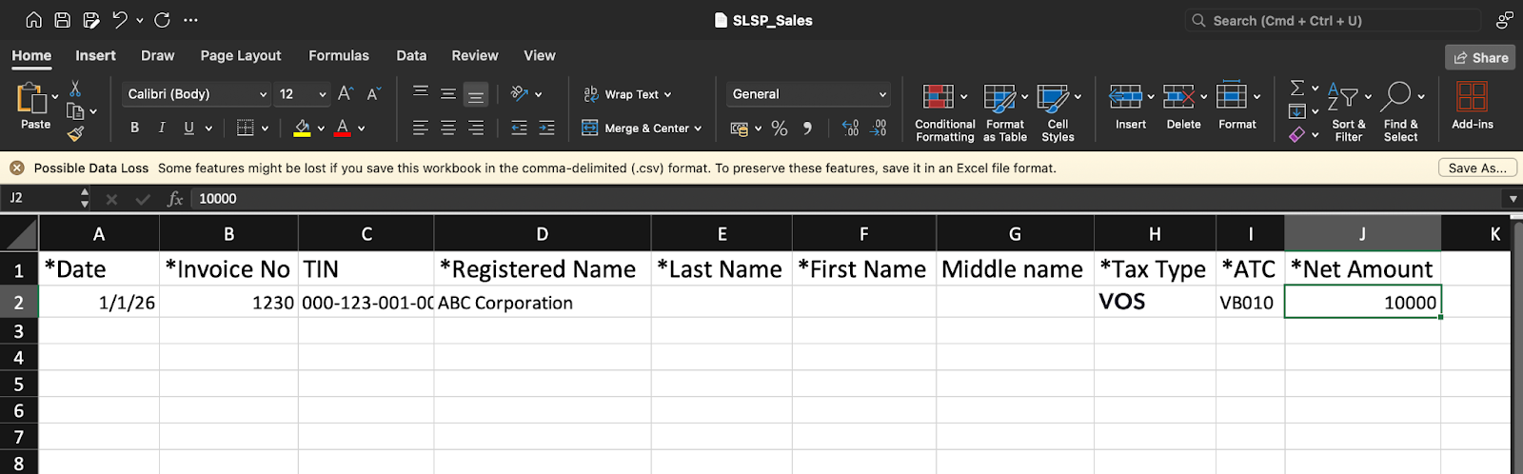The width and height of the screenshot is (1523, 474).
Task: Open Conditional Formatting
Action: click(x=944, y=112)
